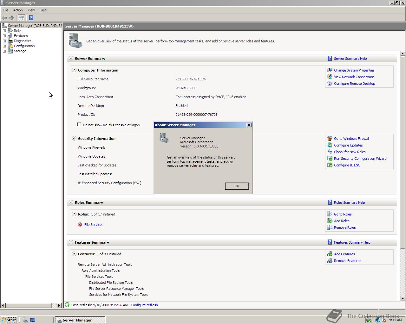
Task: Click the Help toolbar icon
Action: (x=31, y=18)
